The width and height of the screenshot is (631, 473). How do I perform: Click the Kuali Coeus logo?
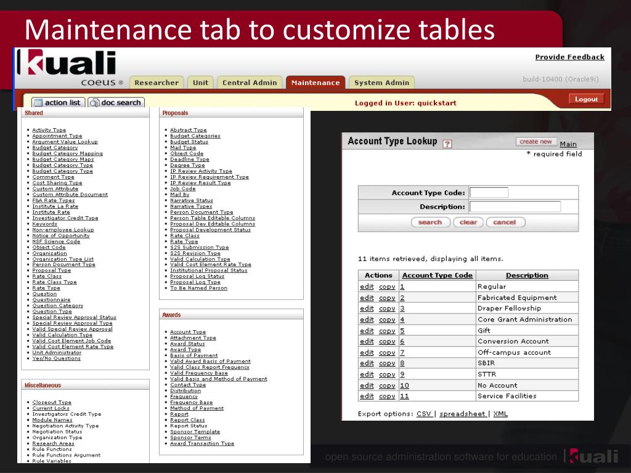[70, 67]
